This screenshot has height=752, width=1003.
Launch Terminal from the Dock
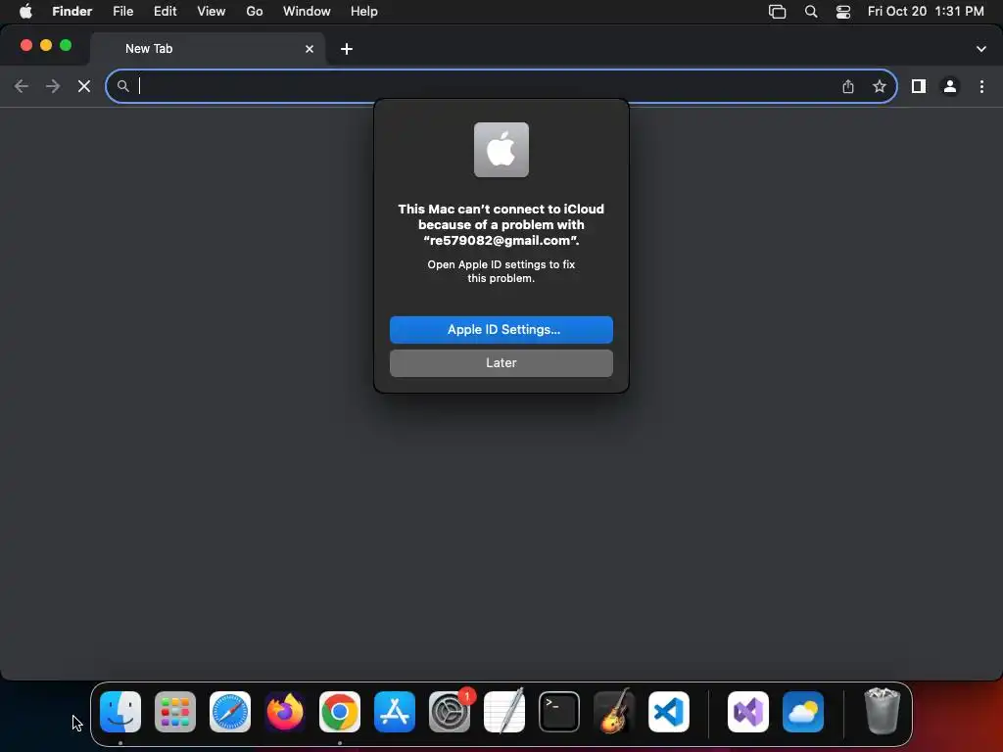559,712
